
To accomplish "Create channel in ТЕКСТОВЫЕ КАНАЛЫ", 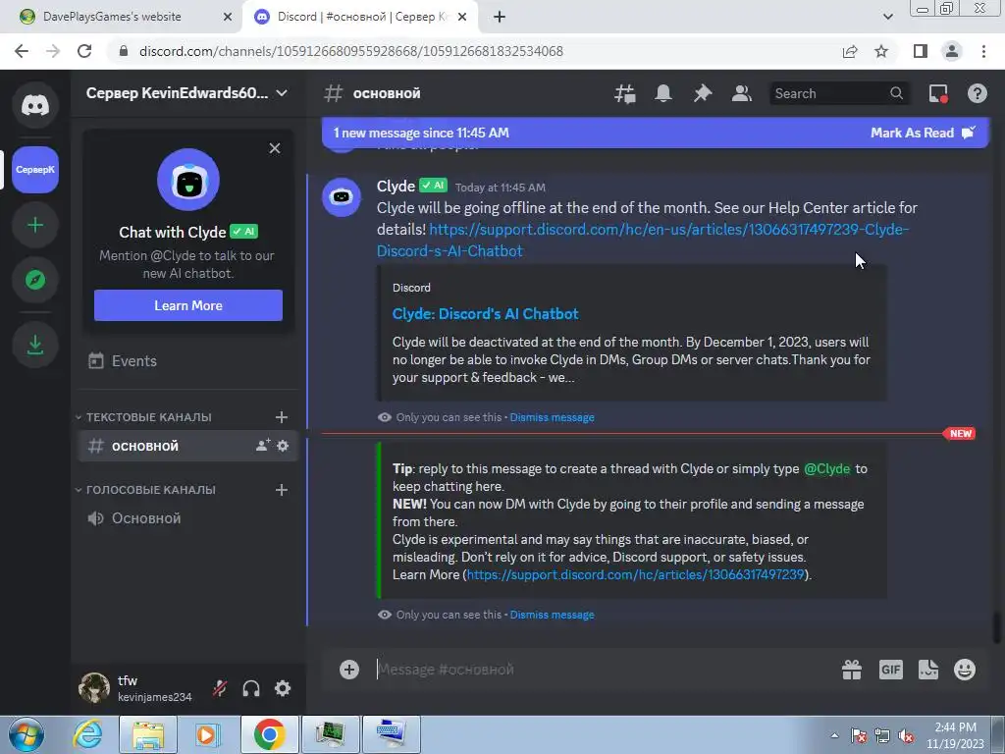I will 282,417.
